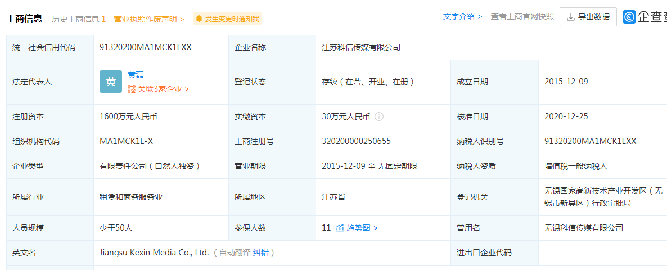The height and width of the screenshot is (270, 667).
Task: Select status 存续（在营、开业、在册）
Action: (x=368, y=82)
